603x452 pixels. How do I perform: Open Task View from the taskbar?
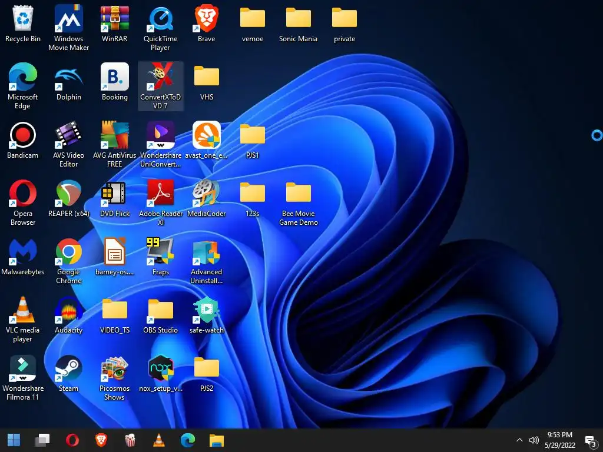coord(42,440)
